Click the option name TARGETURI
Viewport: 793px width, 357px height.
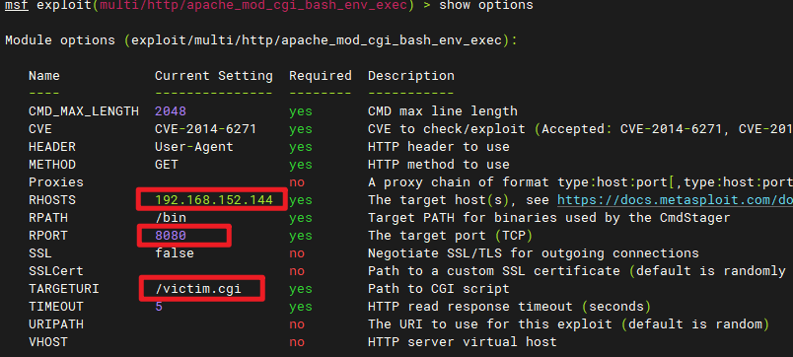(64, 289)
